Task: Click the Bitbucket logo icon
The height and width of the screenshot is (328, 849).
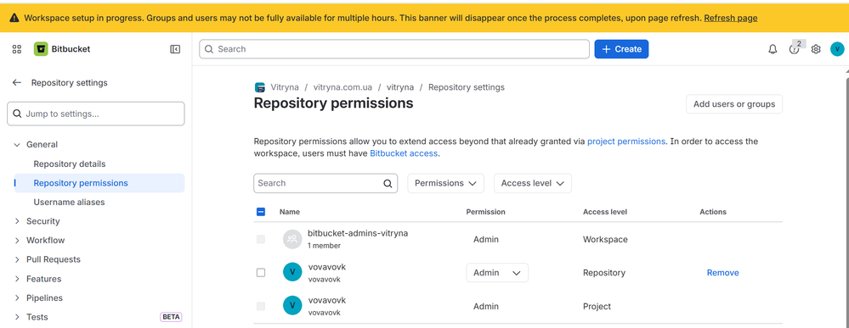Action: click(x=41, y=49)
